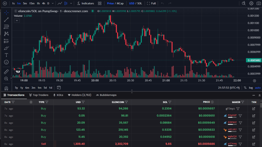Select the ruler measure tool
The width and height of the screenshot is (262, 147).
click(x=6, y=72)
